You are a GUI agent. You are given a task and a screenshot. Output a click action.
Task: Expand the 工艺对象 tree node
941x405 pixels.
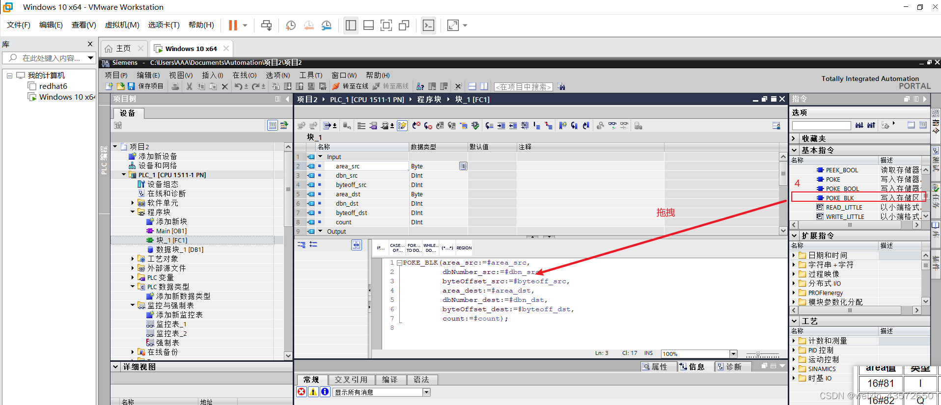pos(133,258)
